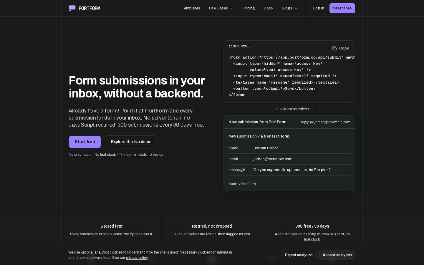Click the copy icon in the code block
424x265 pixels.
pyautogui.click(x=334, y=48)
